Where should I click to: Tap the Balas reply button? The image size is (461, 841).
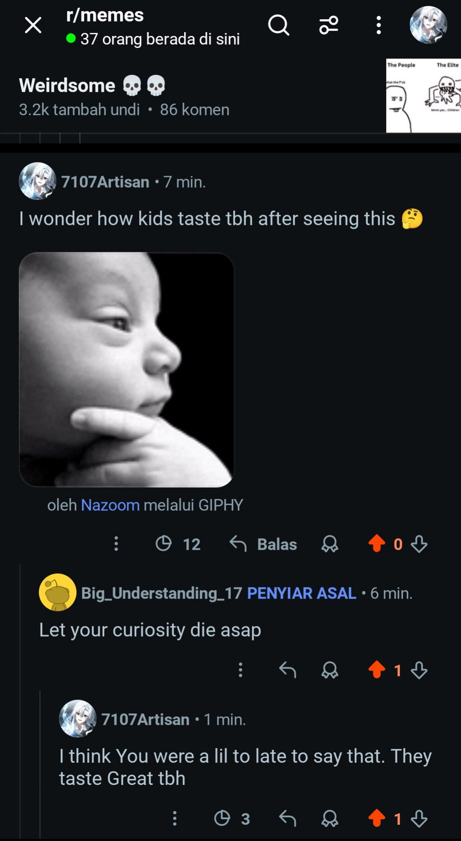point(263,544)
